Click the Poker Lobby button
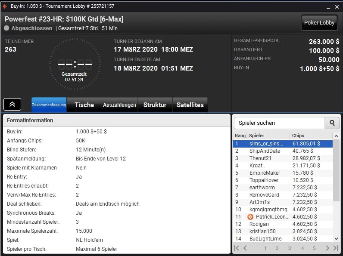343x256 pixels. tap(319, 23)
